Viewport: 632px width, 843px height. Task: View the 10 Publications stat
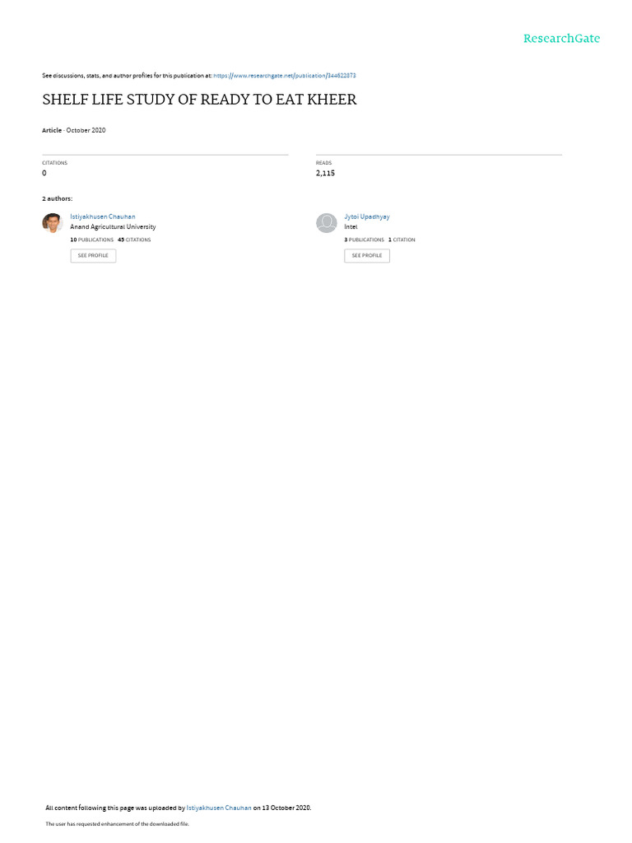point(92,240)
